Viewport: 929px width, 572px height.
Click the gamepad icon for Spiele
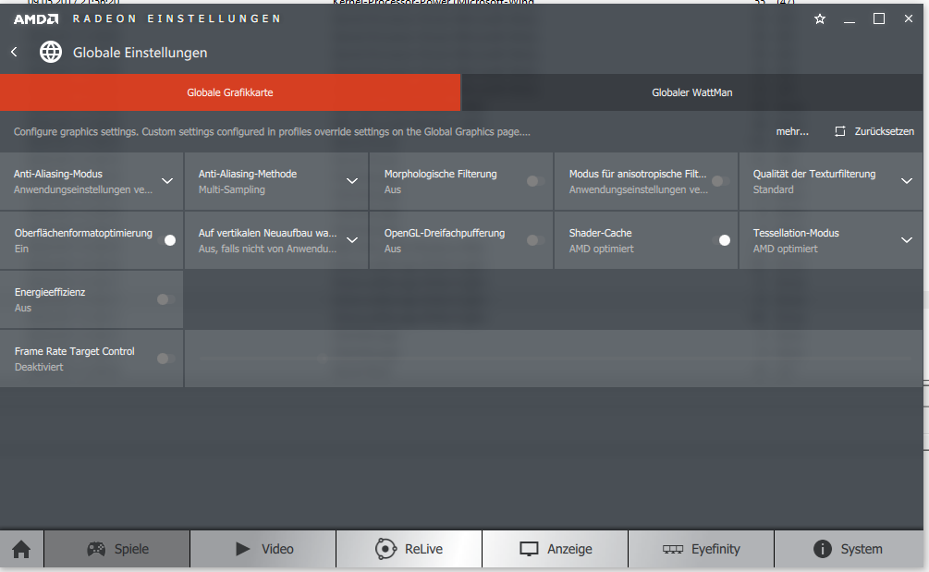96,549
